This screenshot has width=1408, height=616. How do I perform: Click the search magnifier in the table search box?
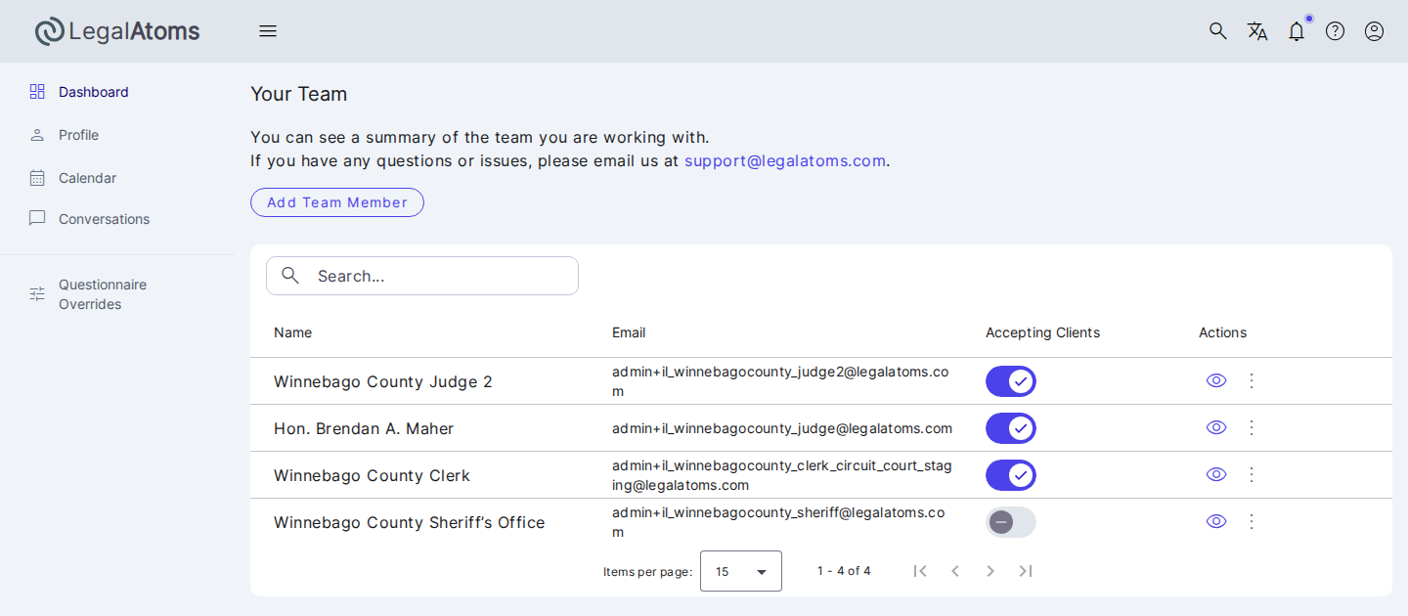tap(290, 276)
